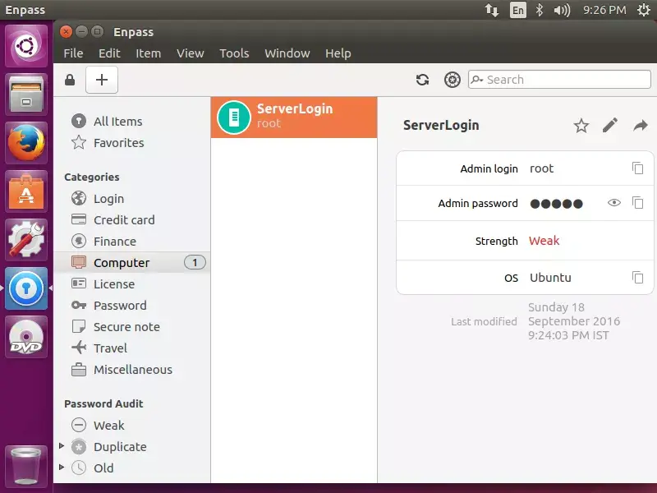Open Ubuntu dash from launcher
Image resolution: width=657 pixels, height=493 pixels.
[x=26, y=46]
